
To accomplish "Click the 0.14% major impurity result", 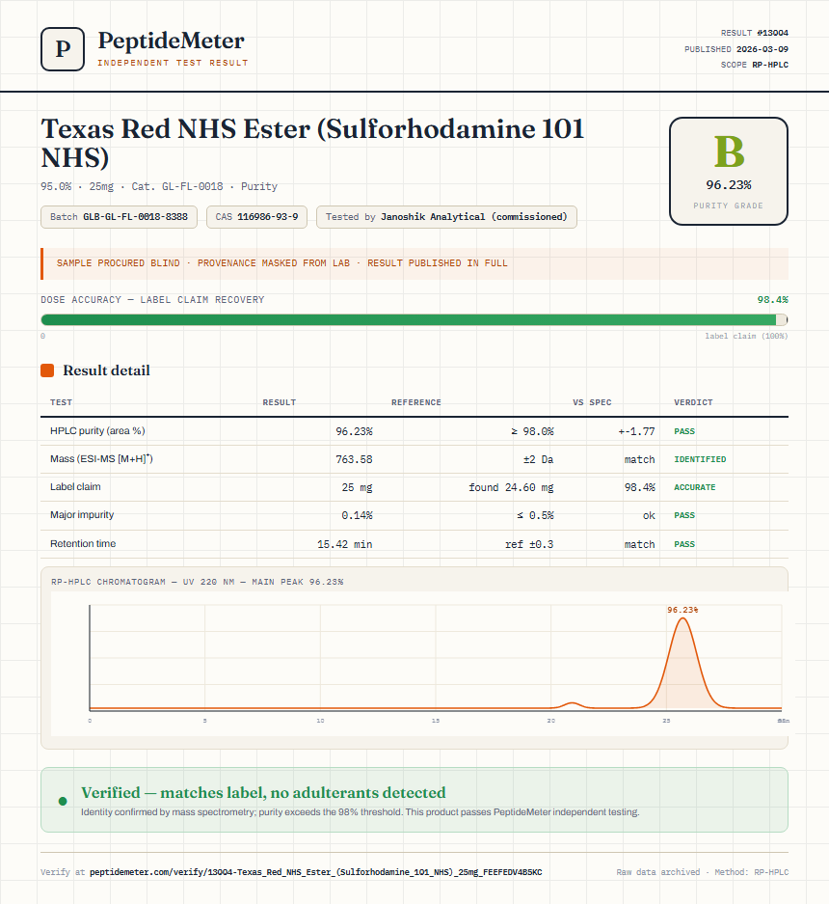I will [x=358, y=515].
